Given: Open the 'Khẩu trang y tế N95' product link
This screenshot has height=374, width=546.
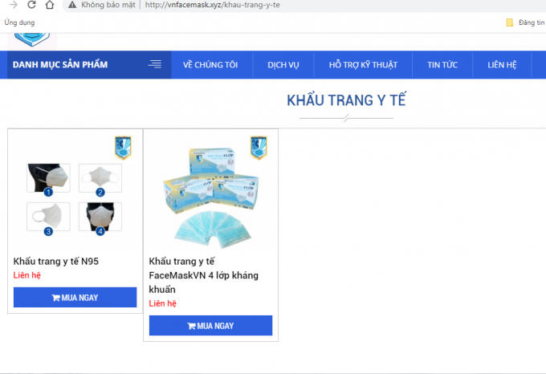Looking at the screenshot, I should coord(56,261).
